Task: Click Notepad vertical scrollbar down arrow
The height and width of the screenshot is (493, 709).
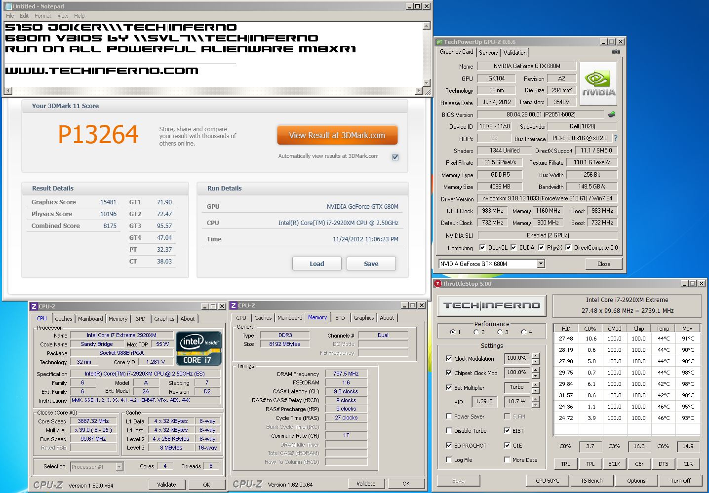Action: 427,82
